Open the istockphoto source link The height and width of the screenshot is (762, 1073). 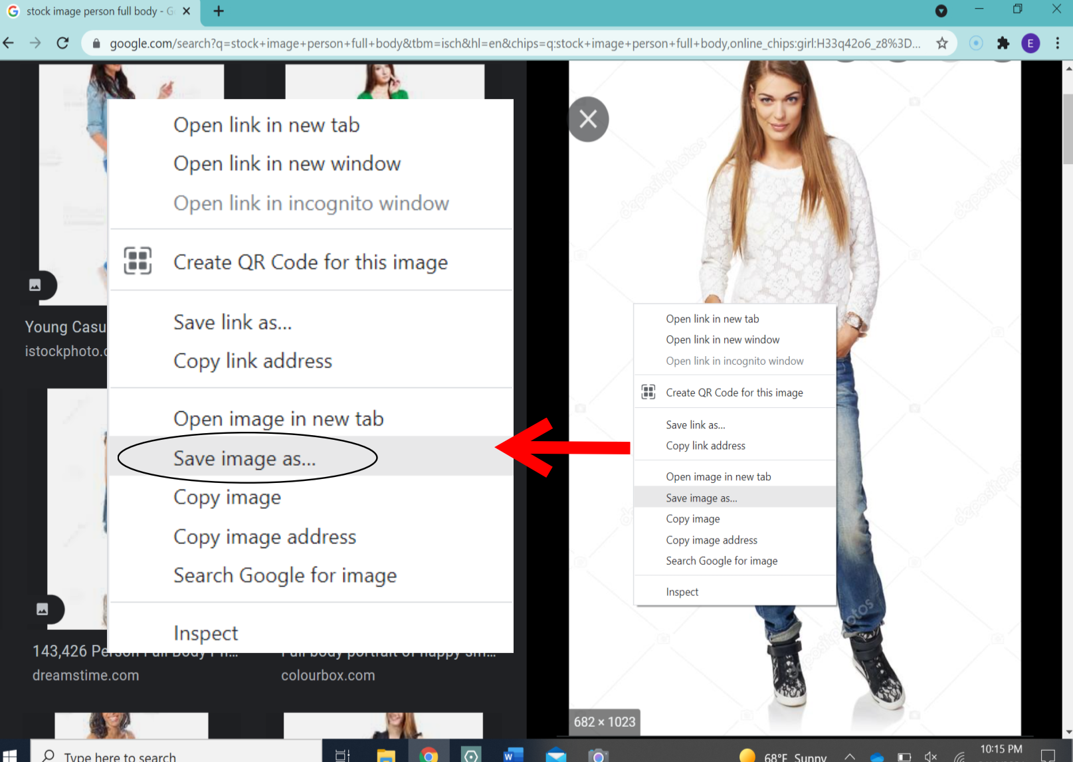pyautogui.click(x=65, y=351)
